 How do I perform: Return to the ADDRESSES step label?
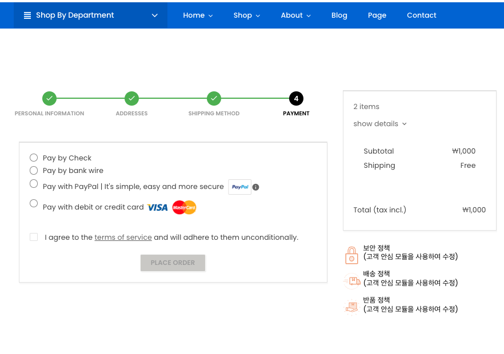pos(132,114)
